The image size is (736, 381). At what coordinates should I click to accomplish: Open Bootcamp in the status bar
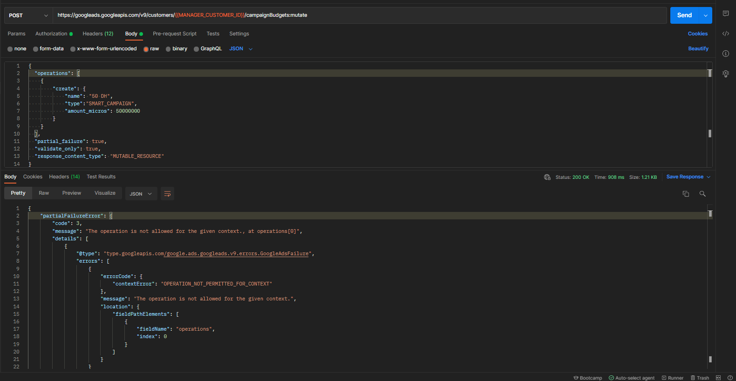(588, 378)
